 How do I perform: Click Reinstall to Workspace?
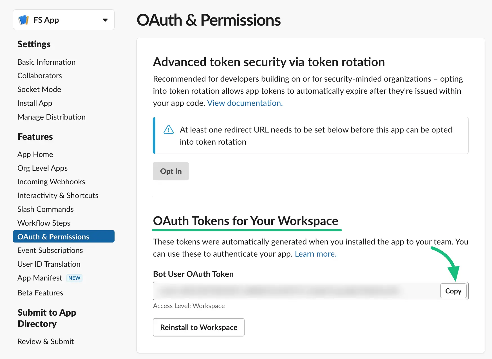click(198, 327)
